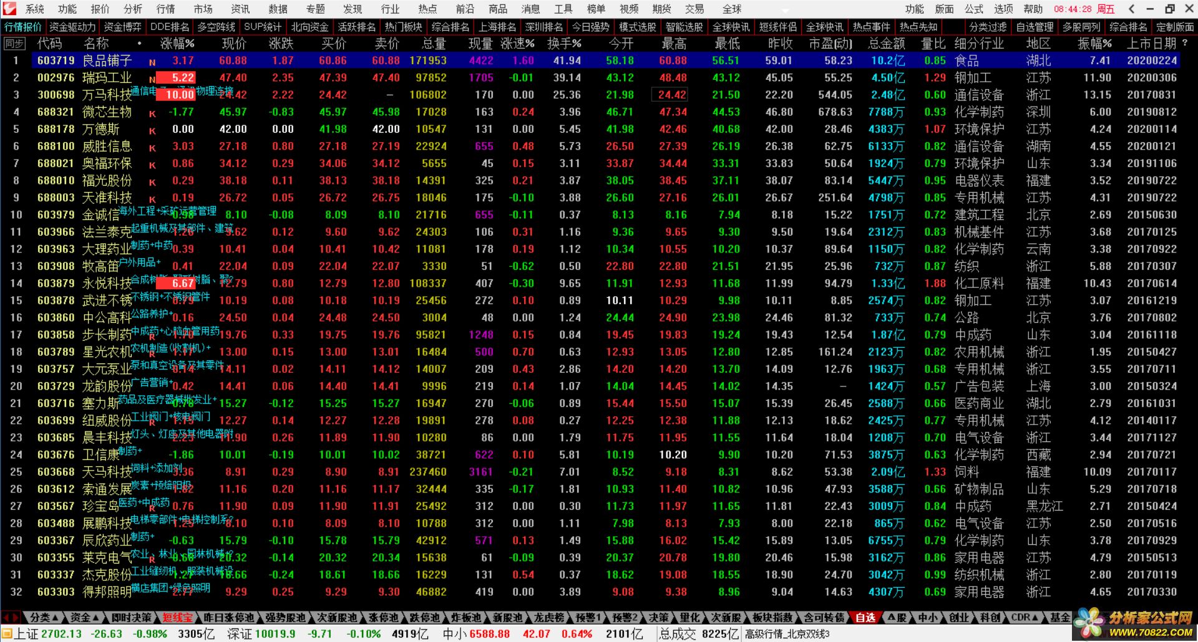Click the back arrow icon in title bar
The image size is (1198, 642).
click(x=1132, y=9)
